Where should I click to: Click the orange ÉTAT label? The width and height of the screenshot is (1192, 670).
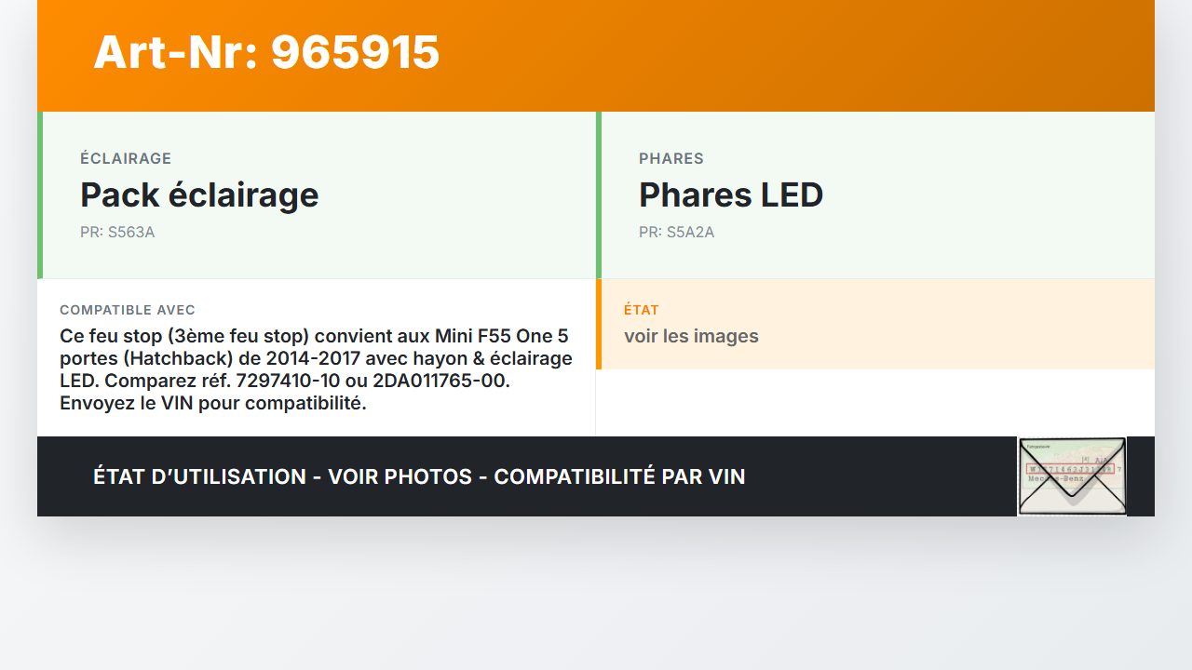[641, 310]
